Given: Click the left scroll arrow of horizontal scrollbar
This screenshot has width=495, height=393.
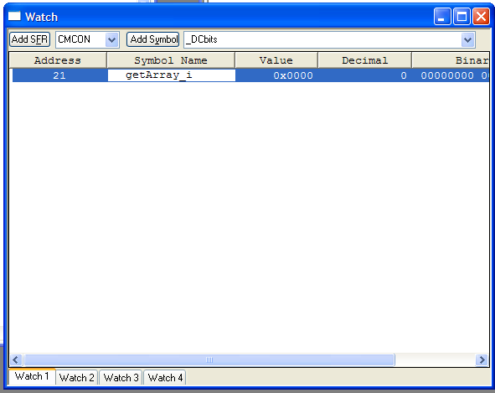Looking at the screenshot, I should pyautogui.click(x=16, y=359).
